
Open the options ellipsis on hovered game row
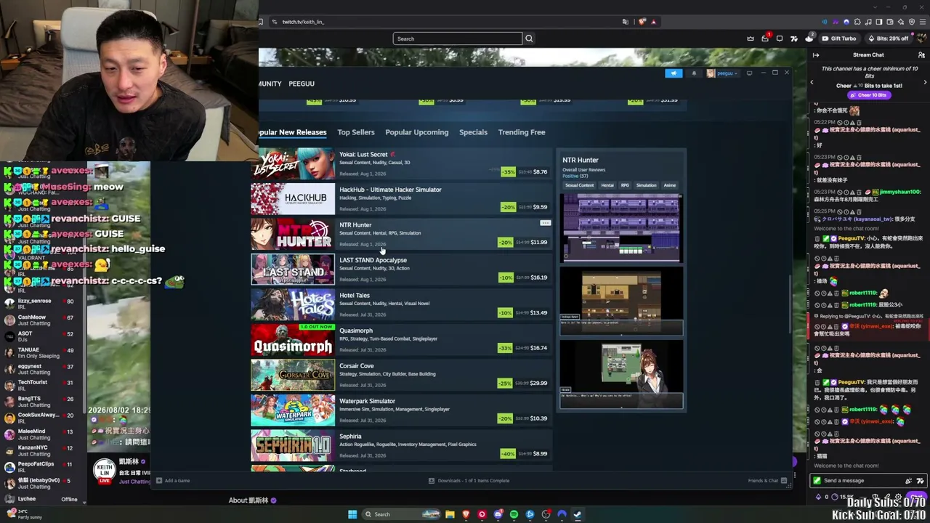pyautogui.click(x=545, y=223)
